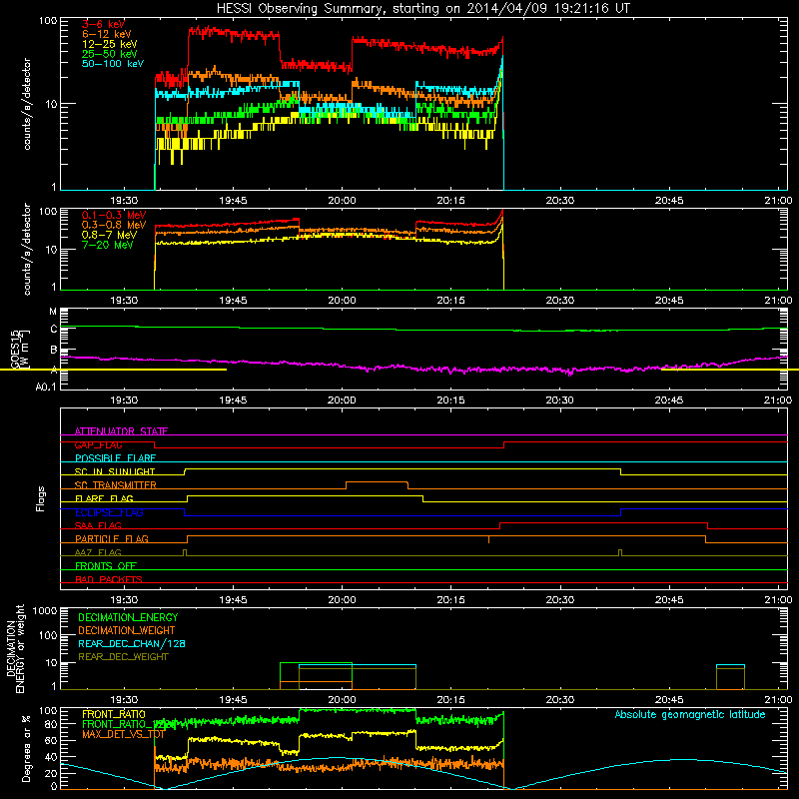Click the A0.1 label on GOES axis
Viewport: 799px width, 799px height.
click(46, 387)
